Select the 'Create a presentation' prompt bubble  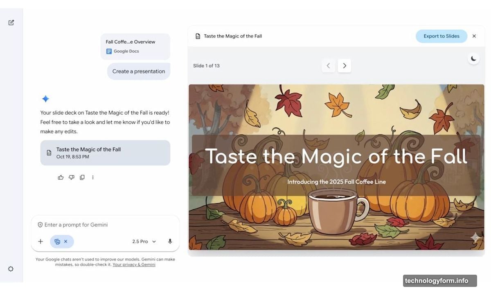[139, 71]
